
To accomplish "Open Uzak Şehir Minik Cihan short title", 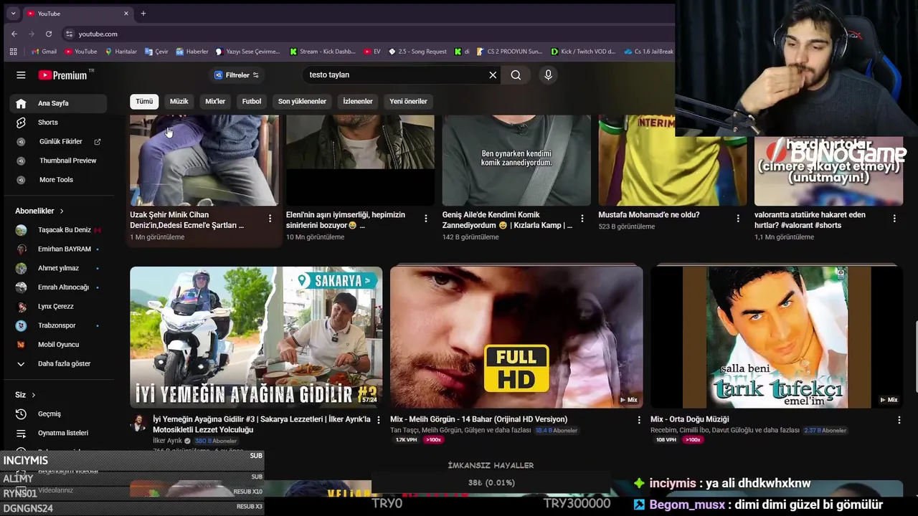I will pos(186,220).
